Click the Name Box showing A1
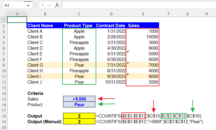This screenshot has height=130, width=216. tap(18, 5)
